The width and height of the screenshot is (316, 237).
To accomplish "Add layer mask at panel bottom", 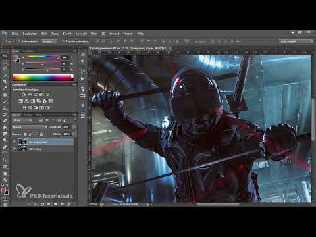I will click(42, 204).
